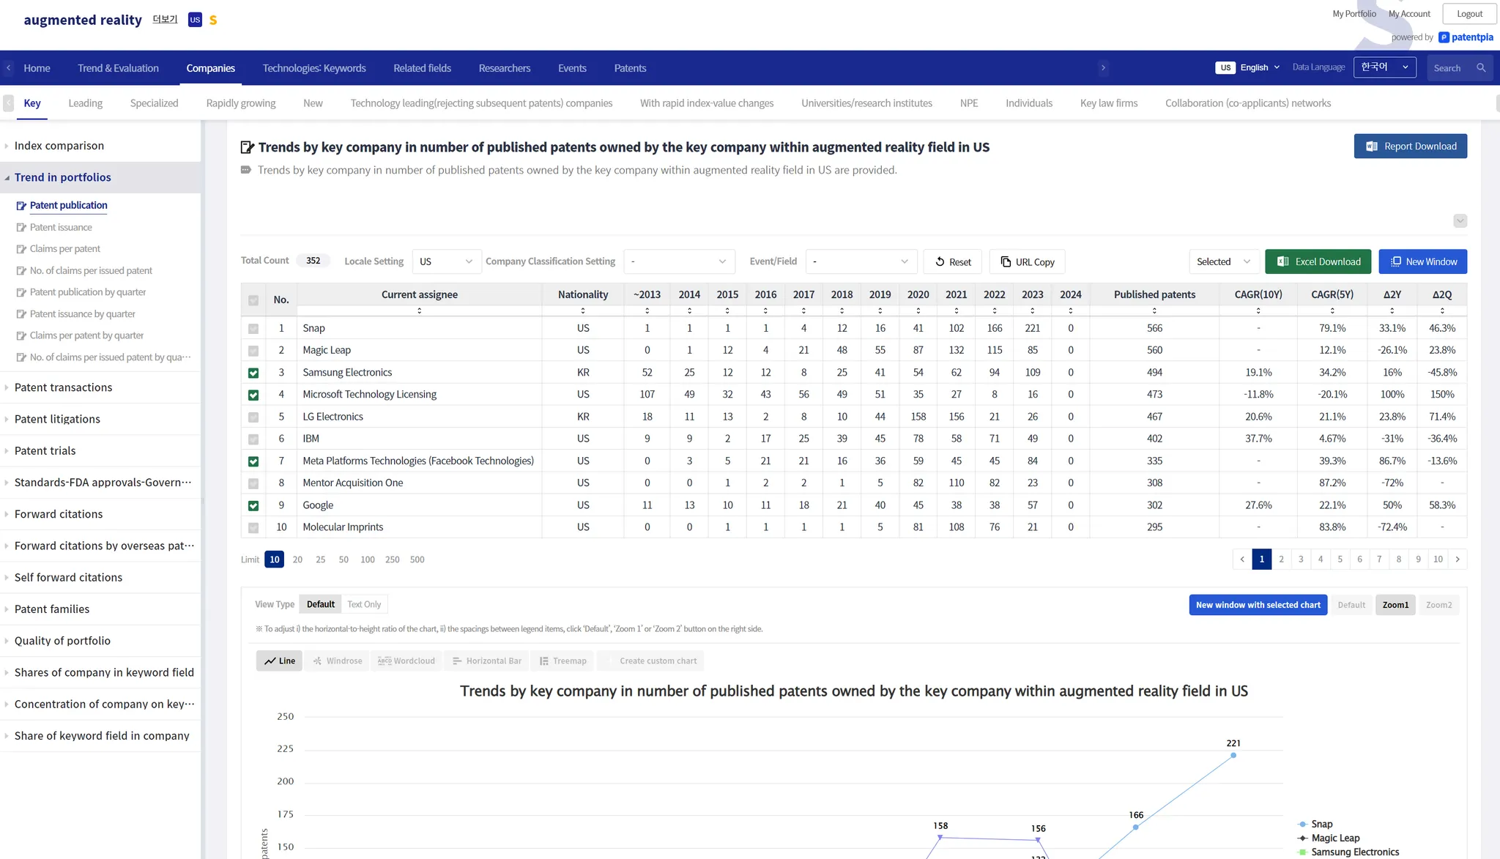
Task: Uncheck the Samsung Electronics row checkbox
Action: coord(253,373)
